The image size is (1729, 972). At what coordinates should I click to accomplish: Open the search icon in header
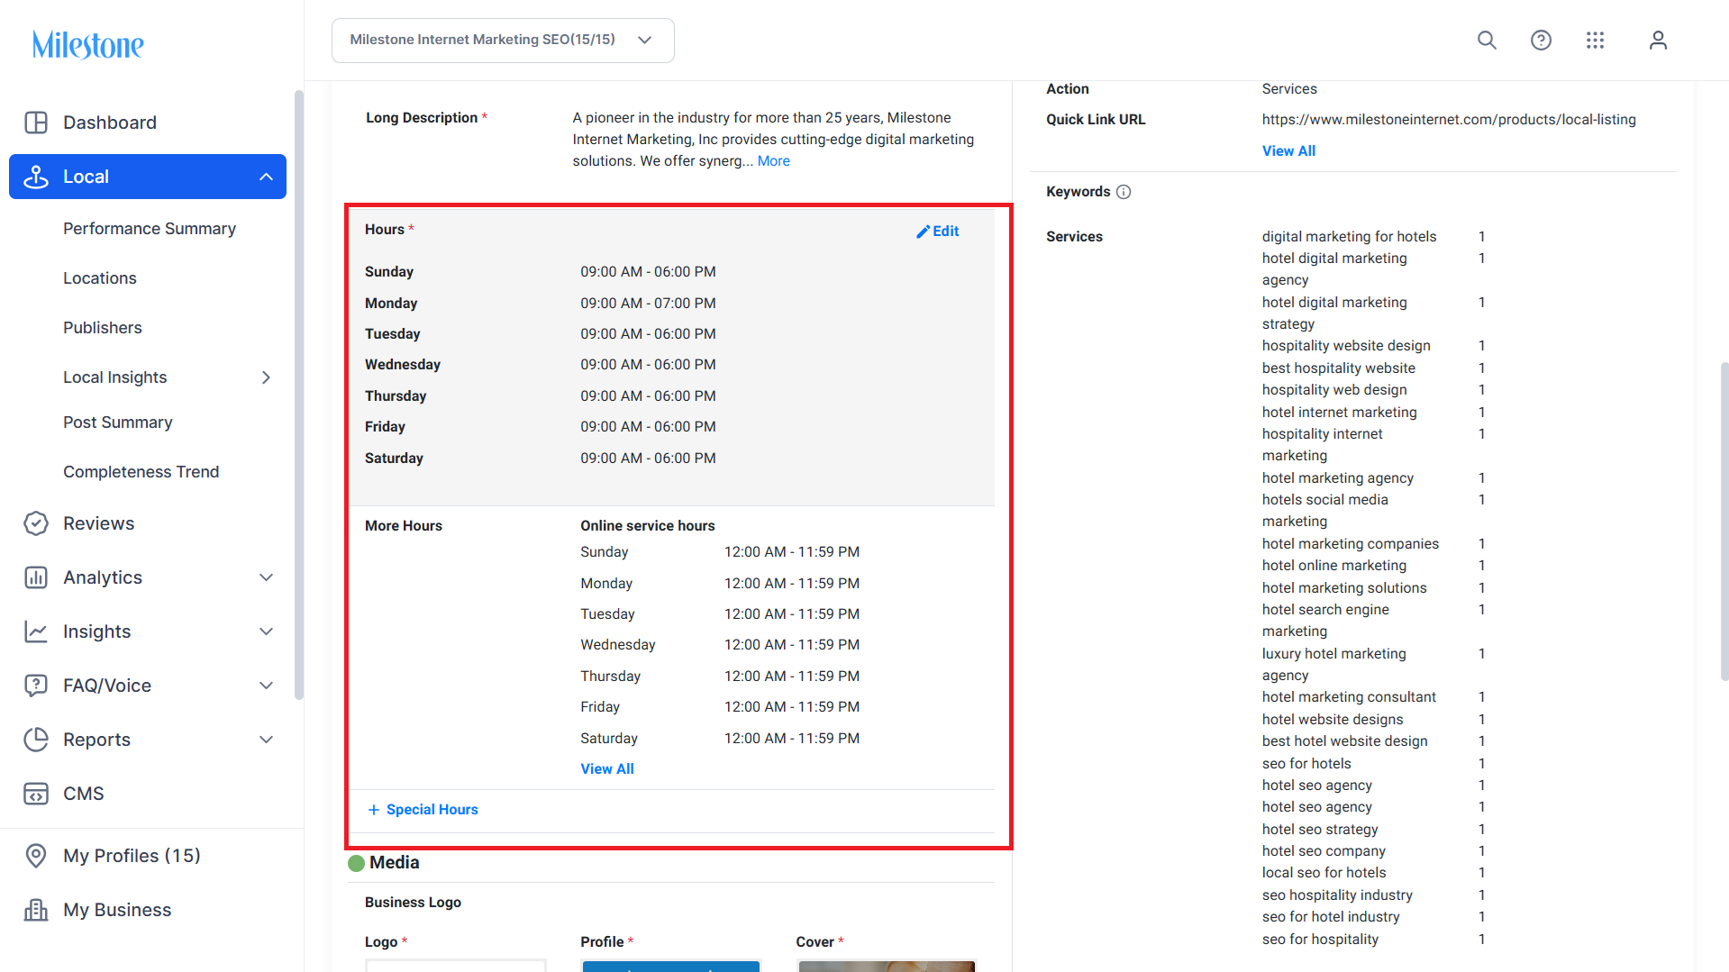coord(1487,41)
